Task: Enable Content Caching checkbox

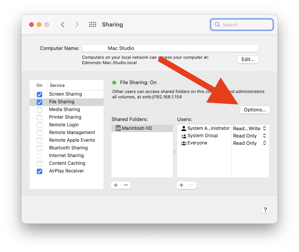Action: [39, 164]
